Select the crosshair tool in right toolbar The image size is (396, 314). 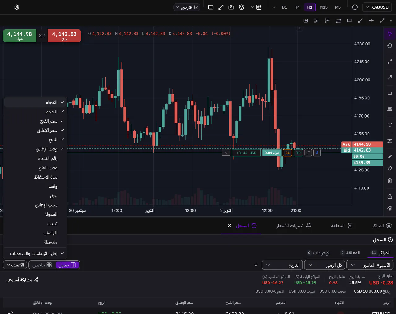click(x=390, y=46)
